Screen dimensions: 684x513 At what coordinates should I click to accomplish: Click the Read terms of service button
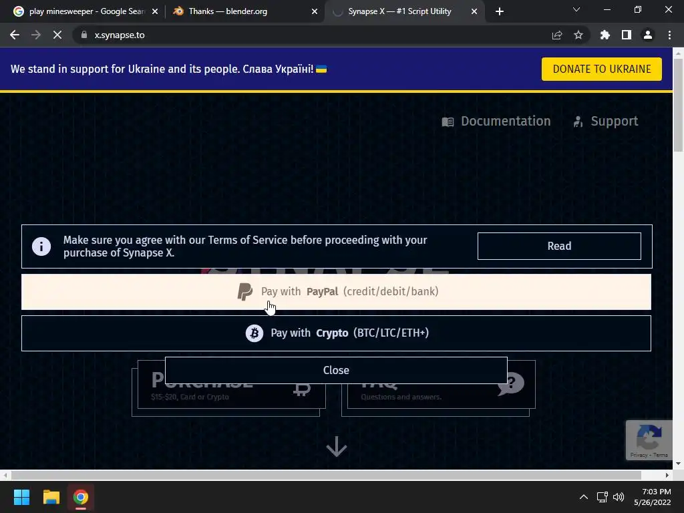(559, 246)
